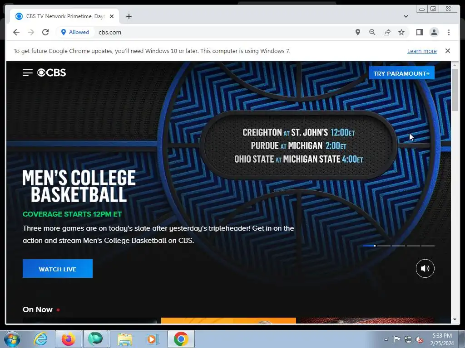Click the On Now section heading
Viewport: 465px width, 348px height.
37,309
